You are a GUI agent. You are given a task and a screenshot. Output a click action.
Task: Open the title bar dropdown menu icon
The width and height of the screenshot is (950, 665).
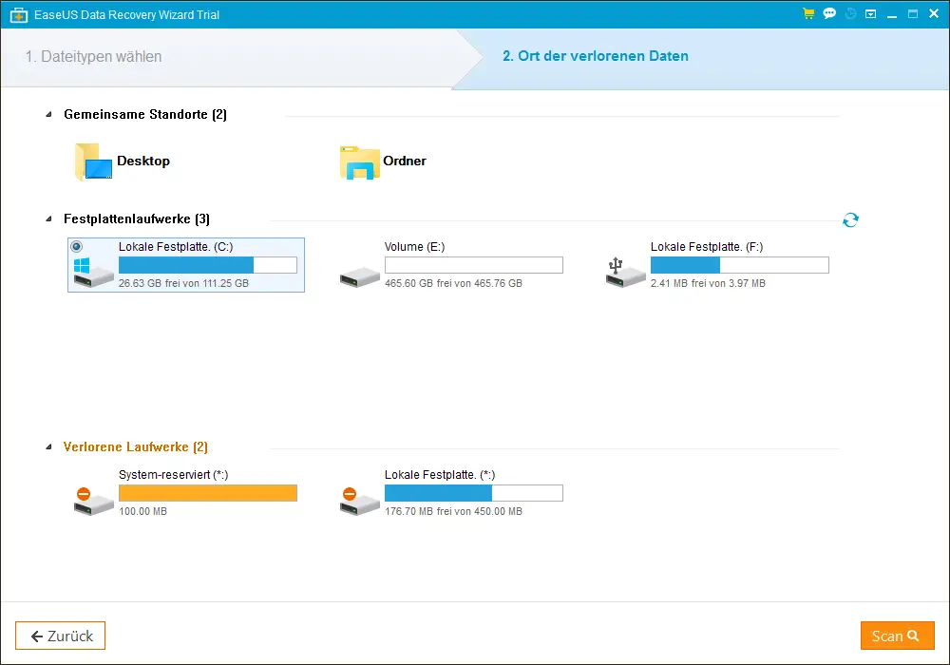click(x=870, y=13)
